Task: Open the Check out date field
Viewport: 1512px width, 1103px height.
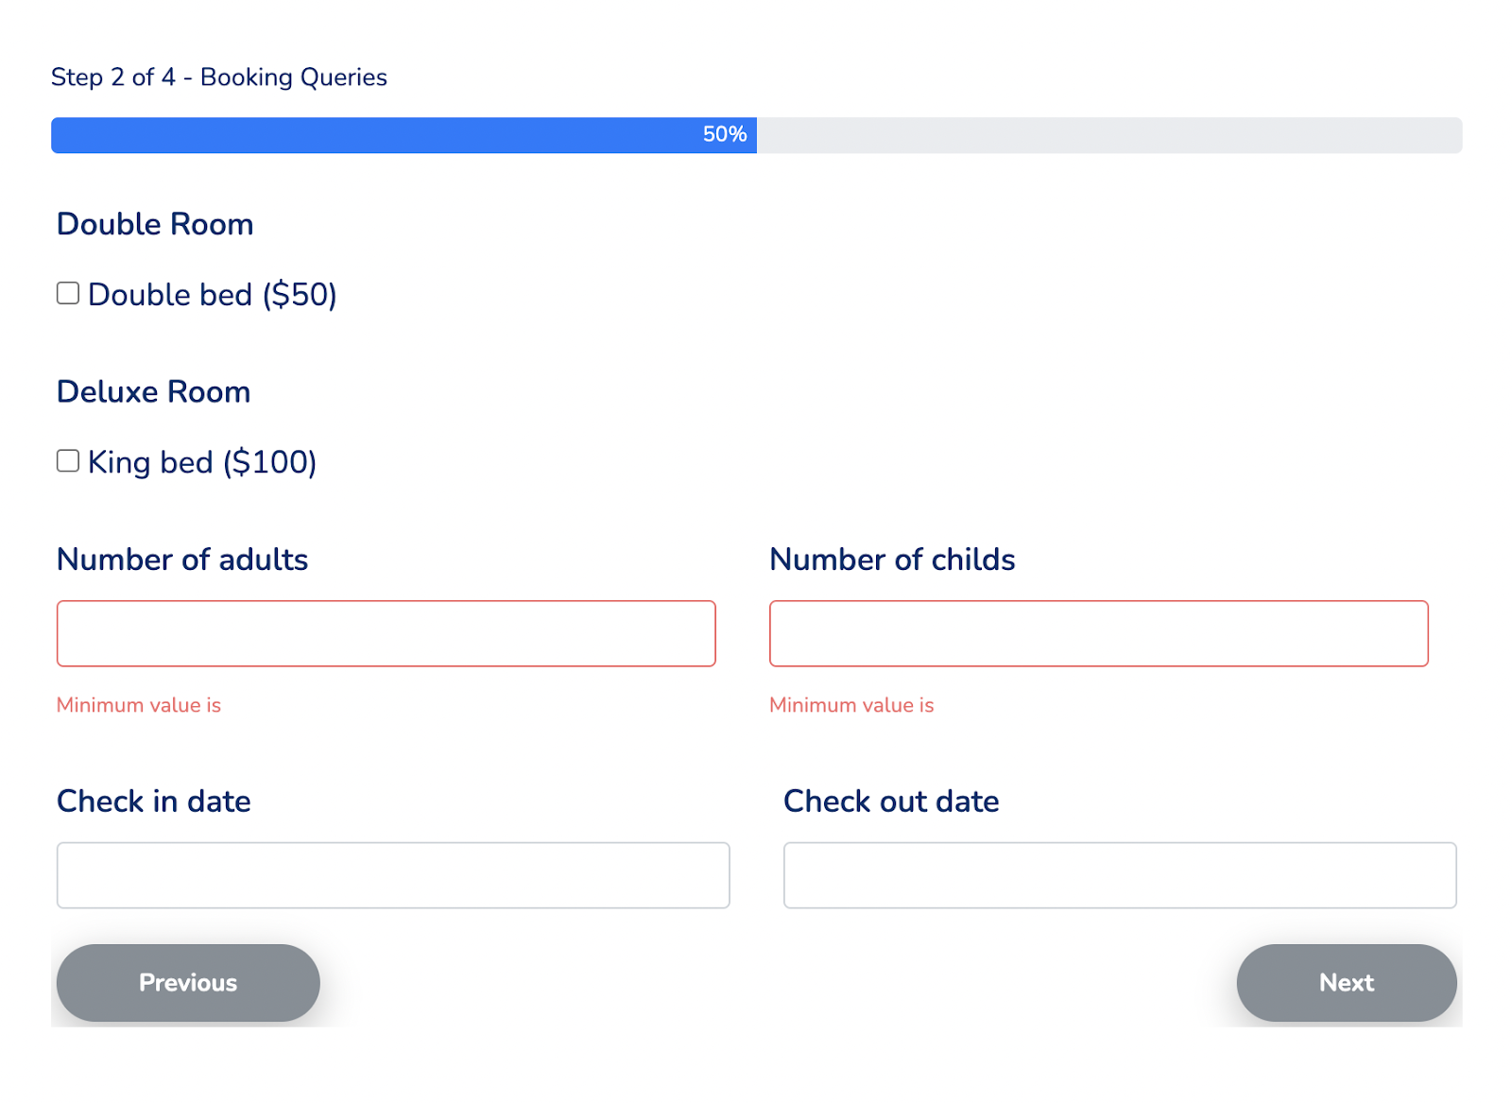Action: (x=1120, y=875)
